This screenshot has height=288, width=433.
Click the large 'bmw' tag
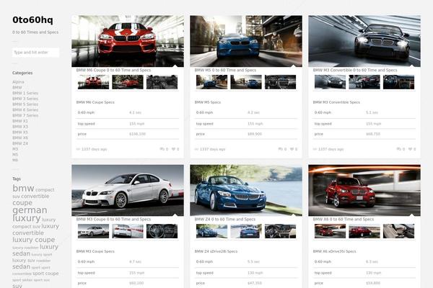pyautogui.click(x=23, y=188)
